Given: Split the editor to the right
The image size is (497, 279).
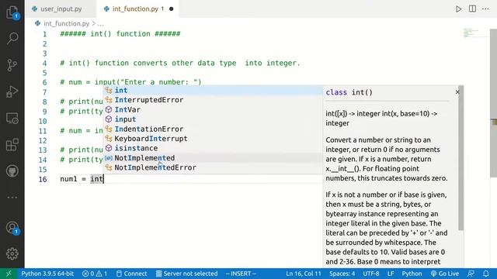Looking at the screenshot, I should coord(472,9).
